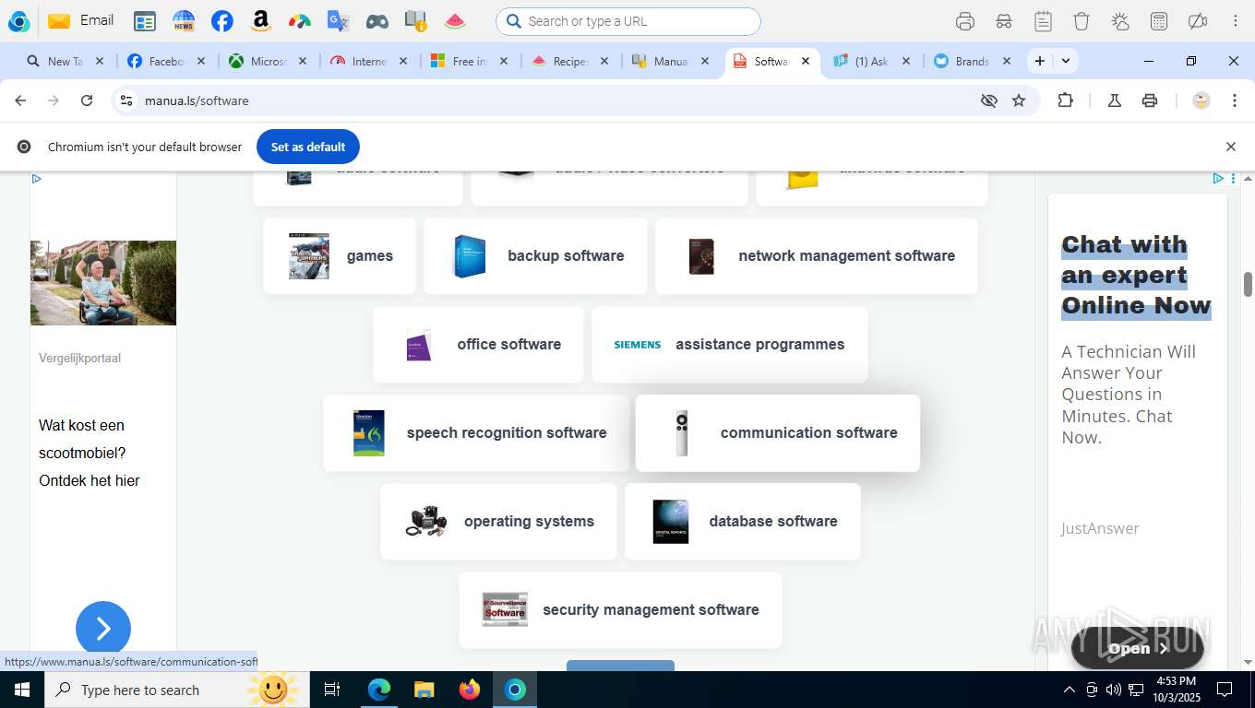The width and height of the screenshot is (1255, 708).
Task: Open the notepad icon in top toolbar
Action: [1043, 21]
